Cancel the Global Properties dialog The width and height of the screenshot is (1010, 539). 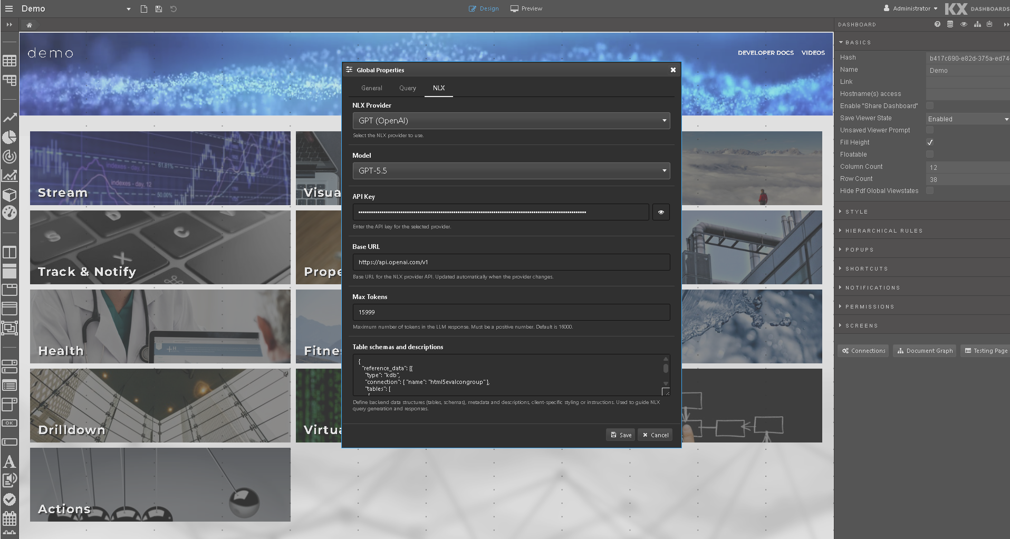655,435
